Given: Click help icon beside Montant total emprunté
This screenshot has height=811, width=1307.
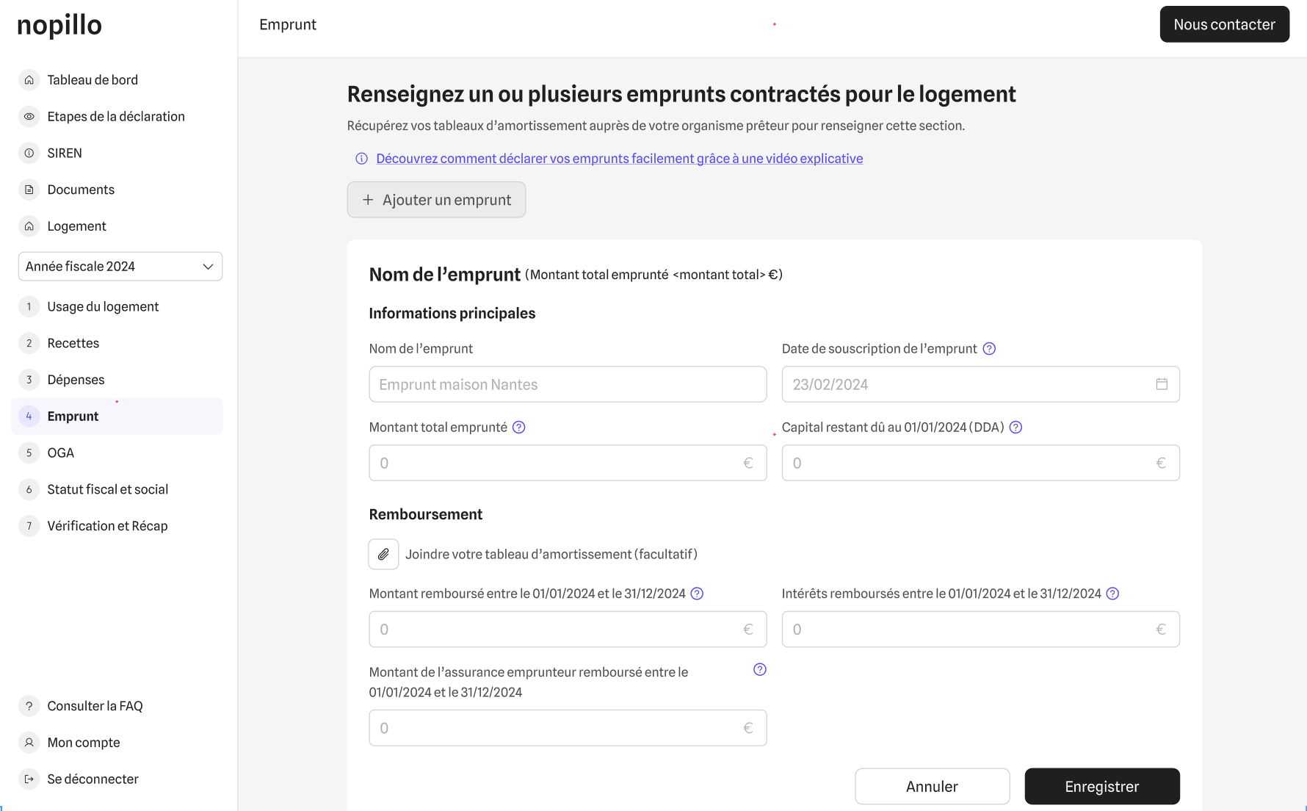Looking at the screenshot, I should click(519, 428).
